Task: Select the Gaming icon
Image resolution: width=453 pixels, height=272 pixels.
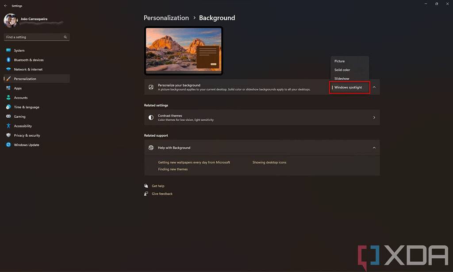Action: [8, 116]
